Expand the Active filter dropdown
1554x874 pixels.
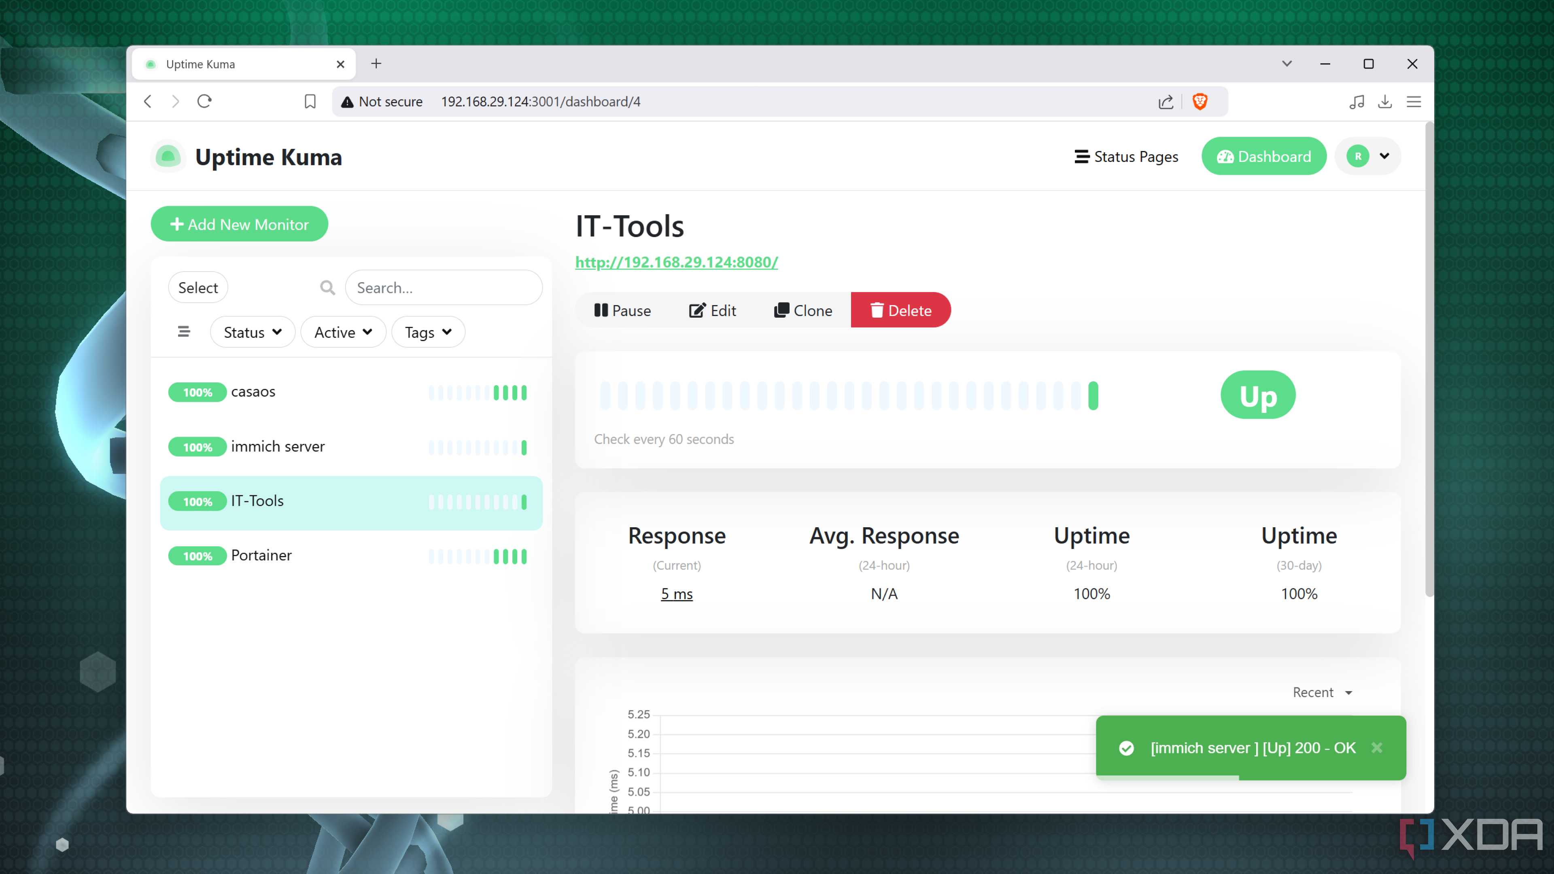pos(343,332)
